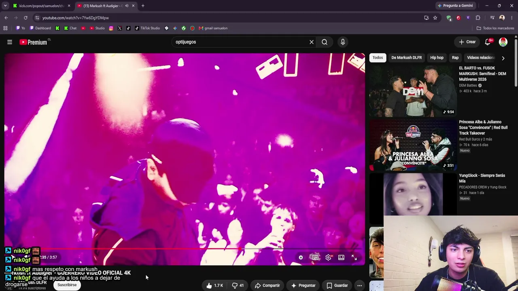The height and width of the screenshot is (291, 518).
Task: Open YouTube notifications bell
Action: tap(488, 42)
